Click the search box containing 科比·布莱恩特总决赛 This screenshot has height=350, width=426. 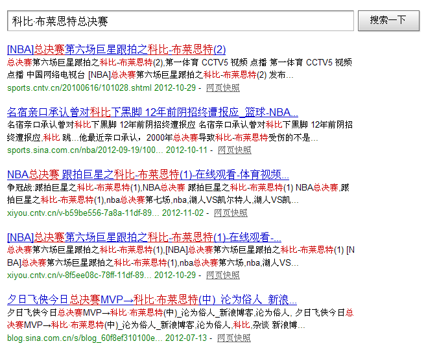click(x=180, y=21)
